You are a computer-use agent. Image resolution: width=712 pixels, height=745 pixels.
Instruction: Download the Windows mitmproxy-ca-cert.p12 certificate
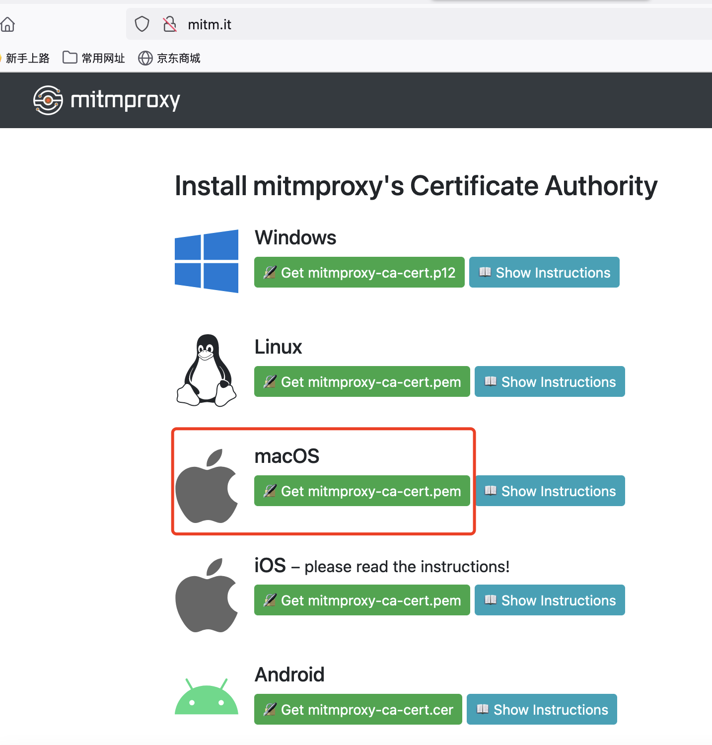(359, 272)
